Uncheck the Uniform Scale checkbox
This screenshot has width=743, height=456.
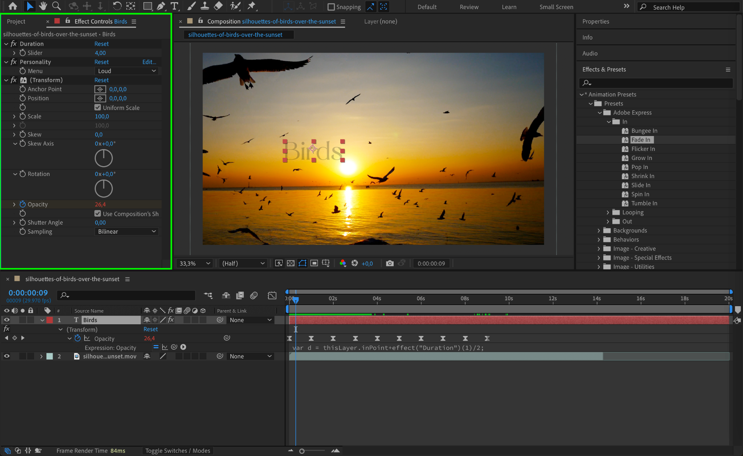98,107
